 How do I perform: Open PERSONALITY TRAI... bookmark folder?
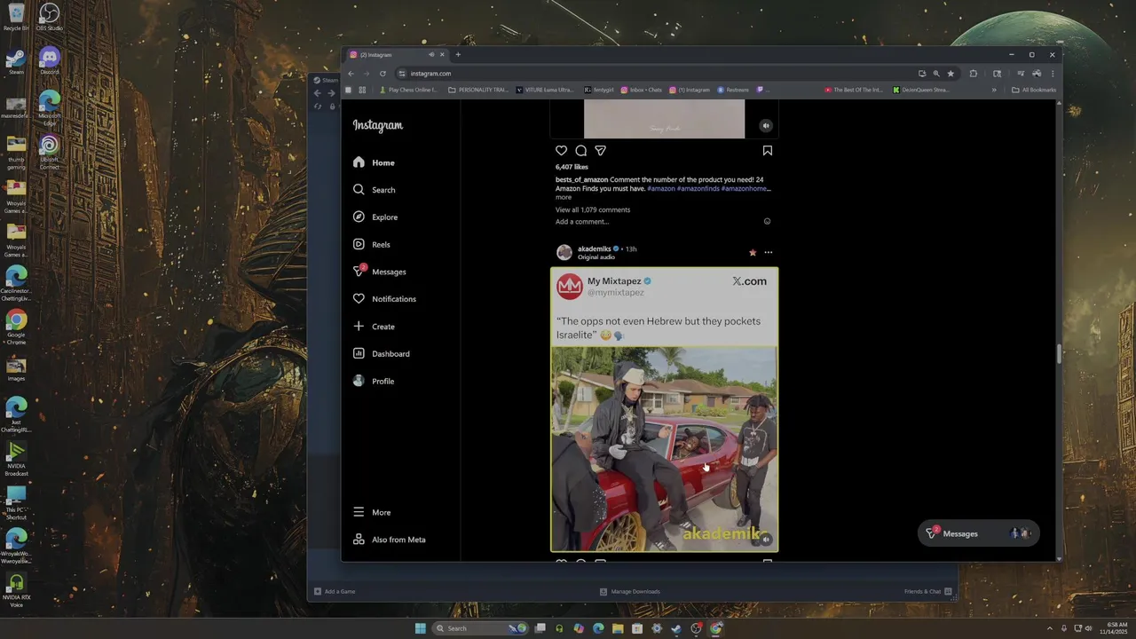pos(478,90)
